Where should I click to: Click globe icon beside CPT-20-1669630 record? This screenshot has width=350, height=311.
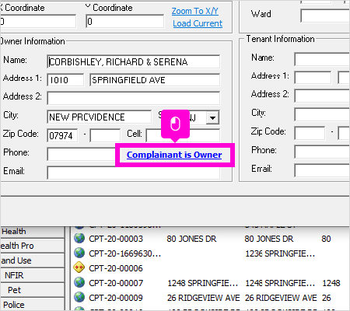(79, 253)
